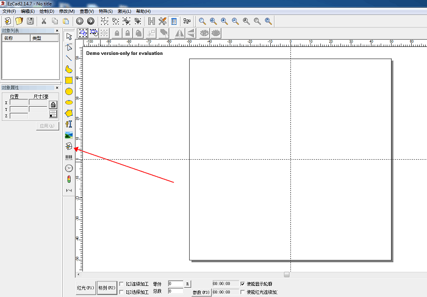Uncheck the 使能显示轮廓 checkbox
Image resolution: width=427 pixels, height=297 pixels.
pos(243,284)
